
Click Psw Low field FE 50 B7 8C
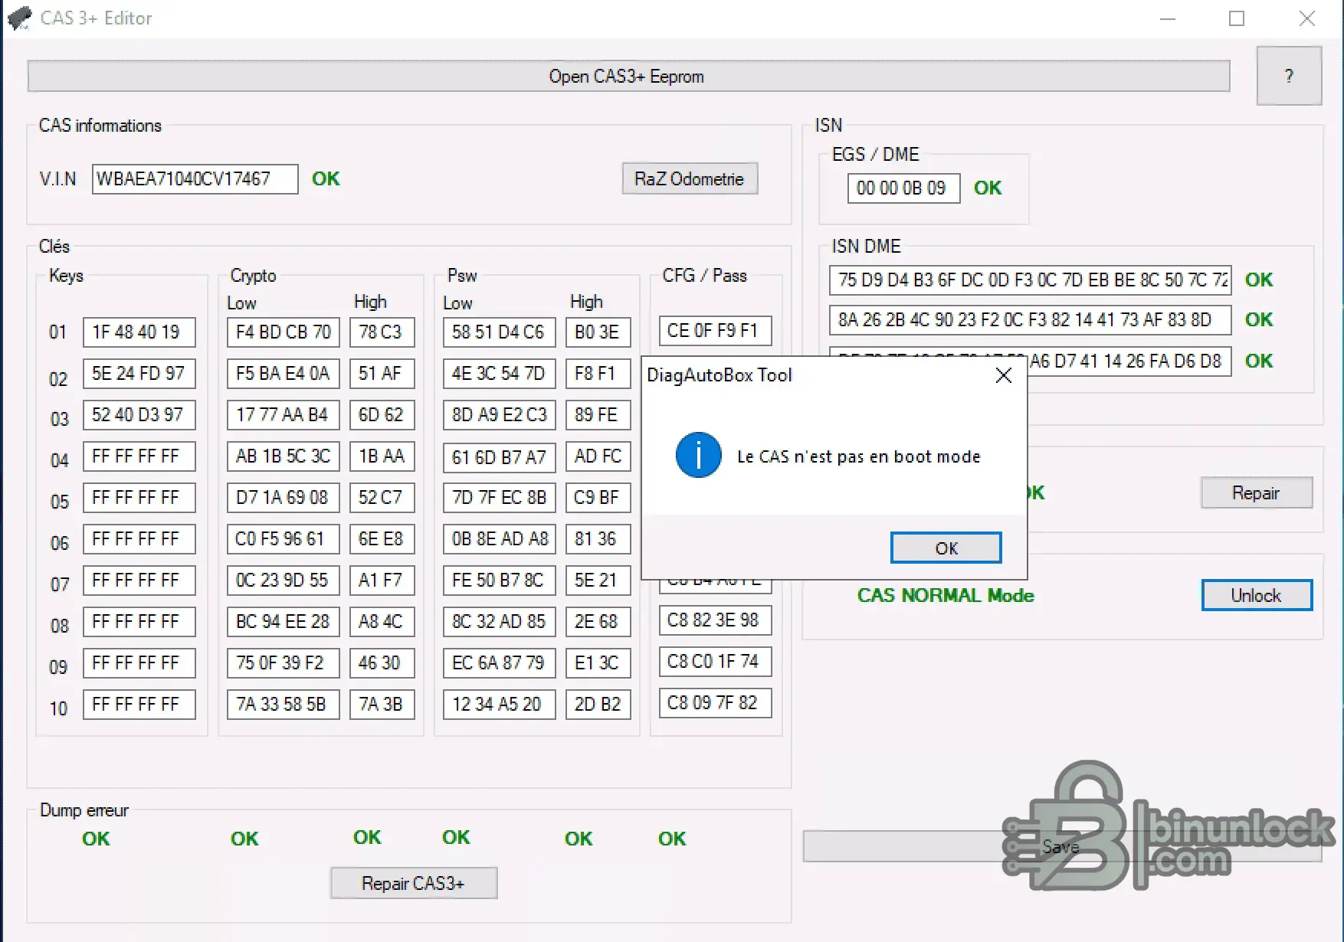point(499,581)
